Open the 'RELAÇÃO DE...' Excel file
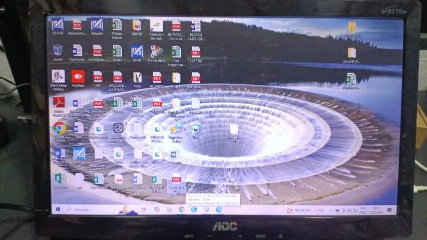Image resolution: width=427 pixels, height=240 pixels. 157,183
